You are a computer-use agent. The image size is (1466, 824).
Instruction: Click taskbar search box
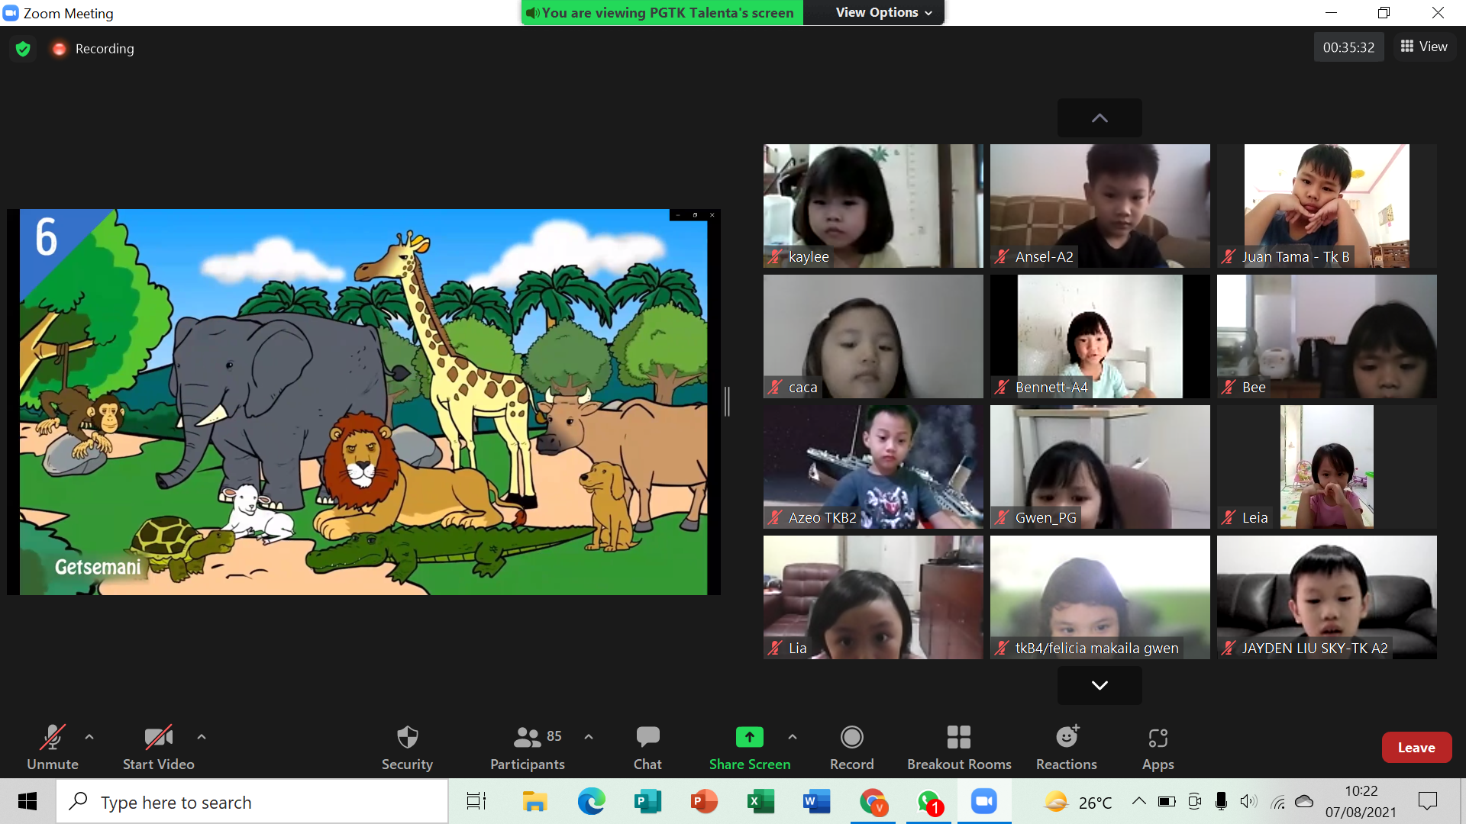pos(252,802)
